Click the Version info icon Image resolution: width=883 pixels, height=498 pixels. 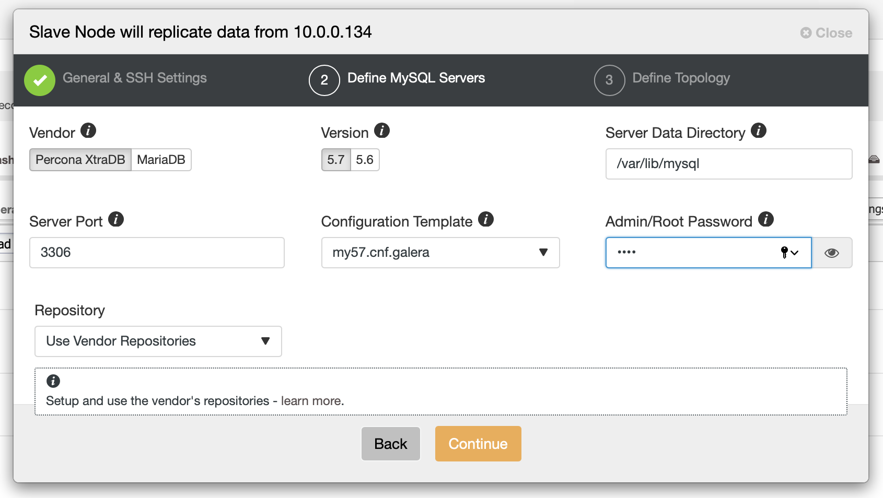[x=382, y=131]
